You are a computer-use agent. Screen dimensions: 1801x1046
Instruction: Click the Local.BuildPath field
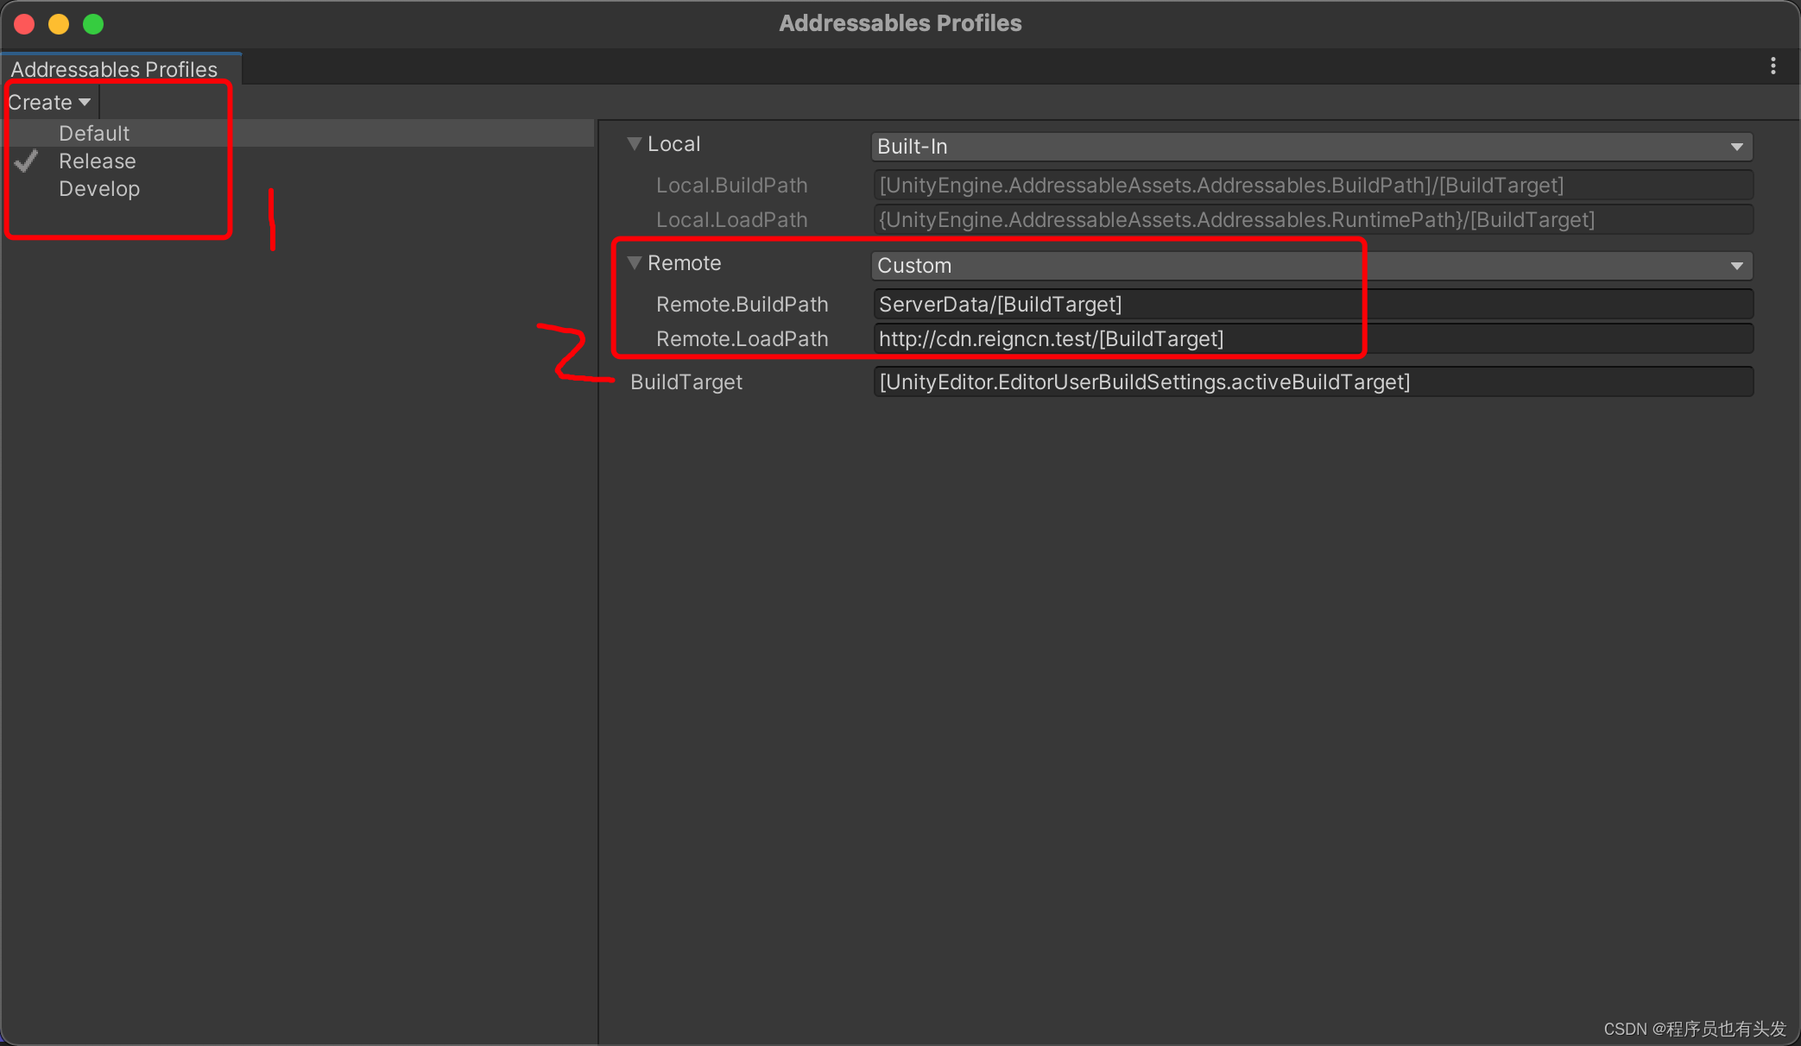(x=1295, y=185)
